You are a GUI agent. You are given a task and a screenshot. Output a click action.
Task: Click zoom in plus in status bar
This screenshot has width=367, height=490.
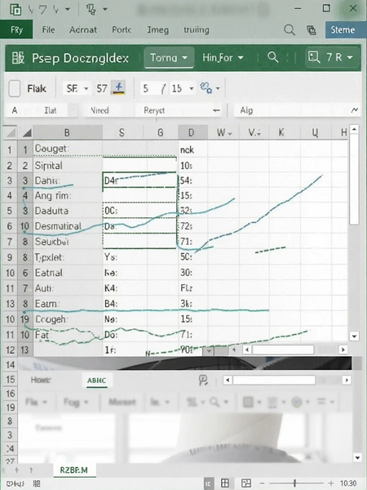click(331, 483)
